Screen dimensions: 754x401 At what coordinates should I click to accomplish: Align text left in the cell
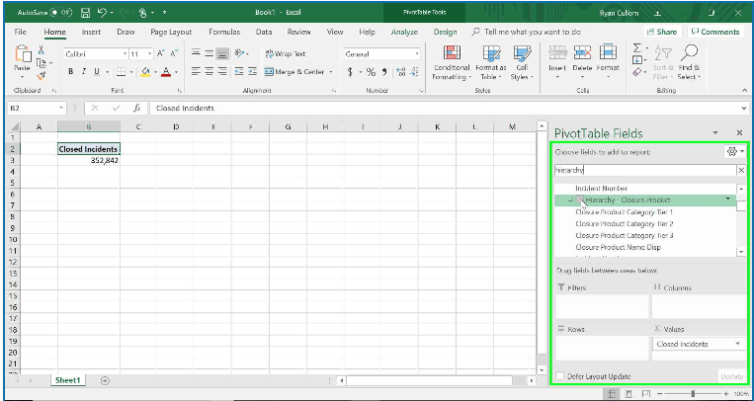click(x=196, y=71)
